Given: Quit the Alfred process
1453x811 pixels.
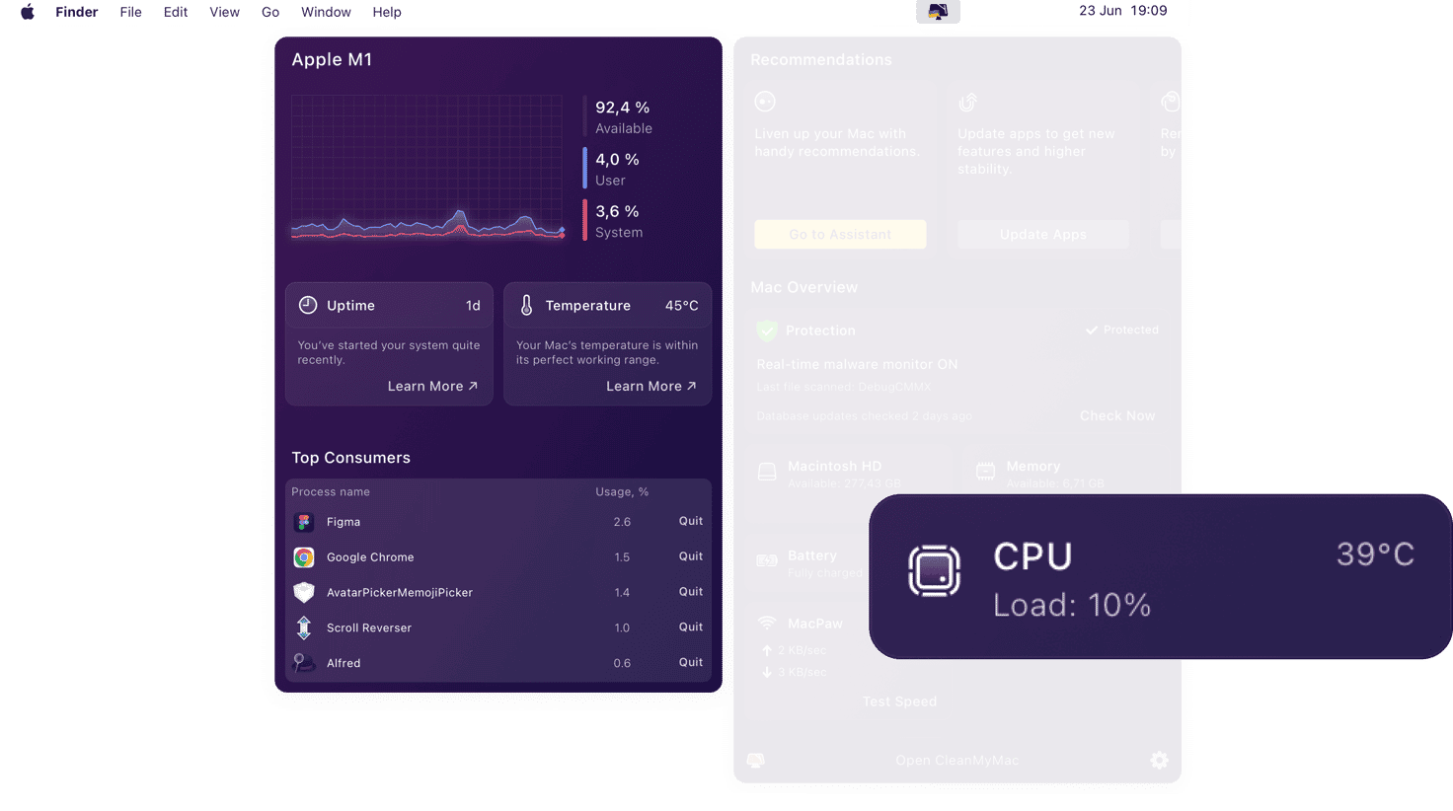Looking at the screenshot, I should pyautogui.click(x=691, y=663).
